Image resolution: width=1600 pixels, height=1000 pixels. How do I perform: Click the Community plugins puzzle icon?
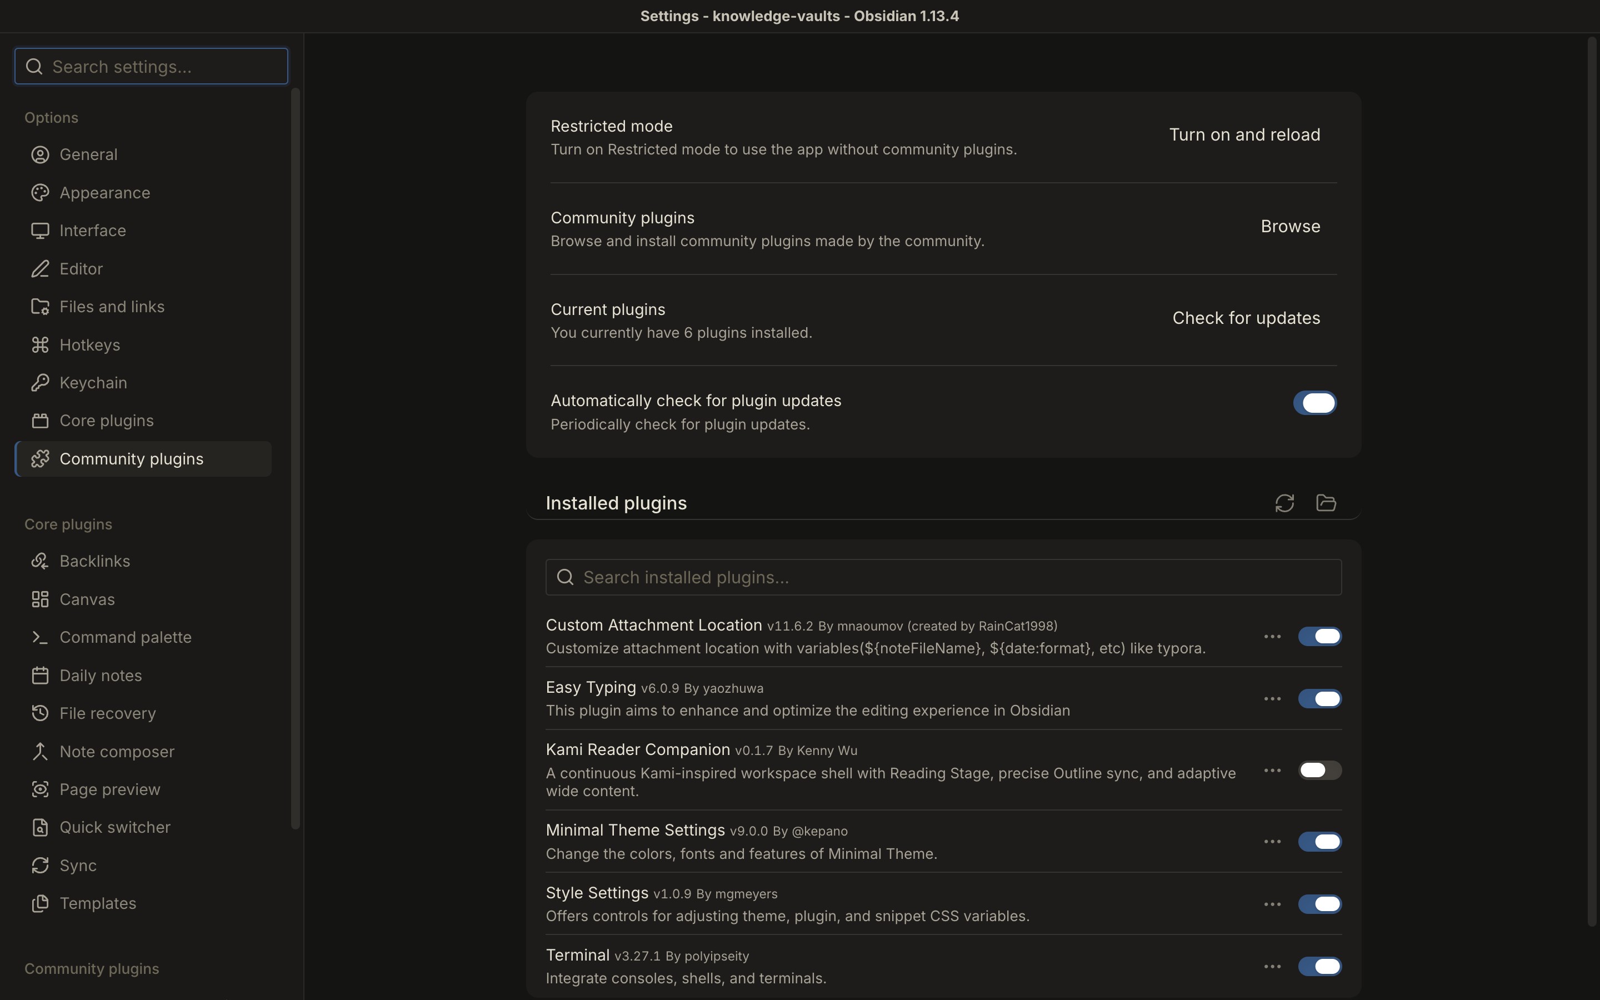pos(41,459)
